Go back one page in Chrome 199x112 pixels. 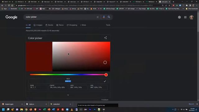[x=2, y=6]
